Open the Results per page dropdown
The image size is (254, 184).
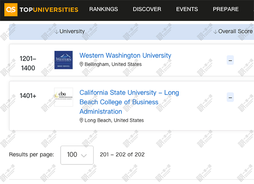77,155
